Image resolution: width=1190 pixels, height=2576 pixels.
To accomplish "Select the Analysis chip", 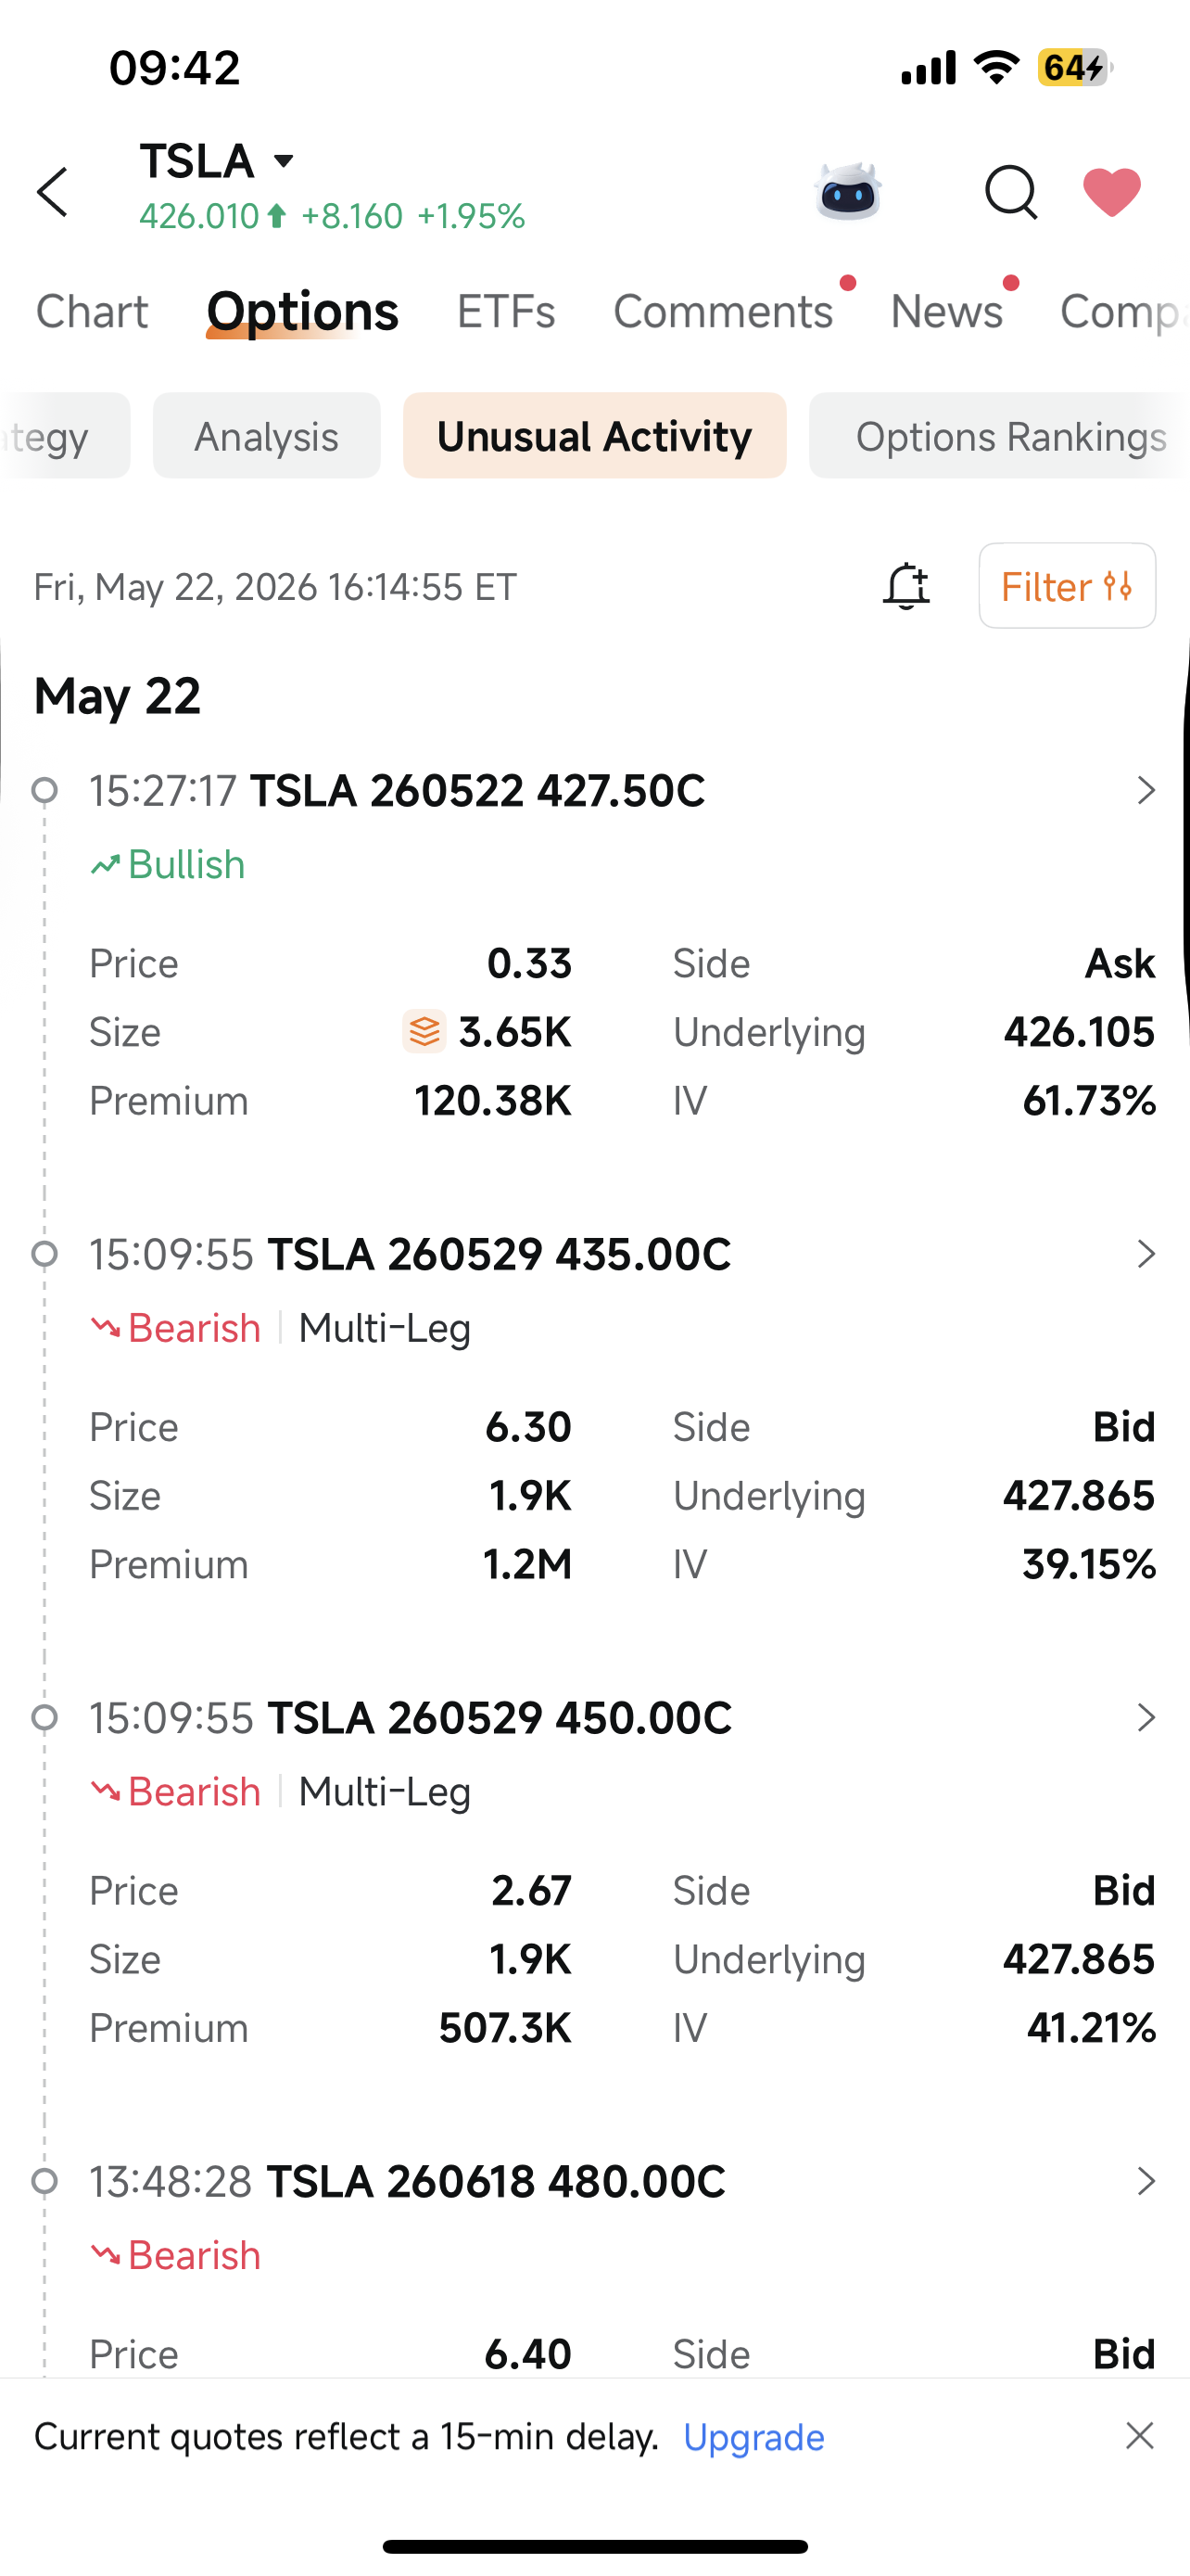I will point(267,436).
